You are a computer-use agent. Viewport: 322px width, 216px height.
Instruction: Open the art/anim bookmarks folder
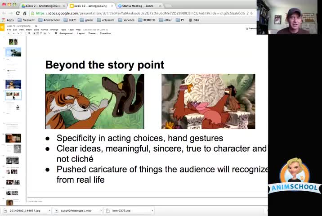(x=106, y=20)
